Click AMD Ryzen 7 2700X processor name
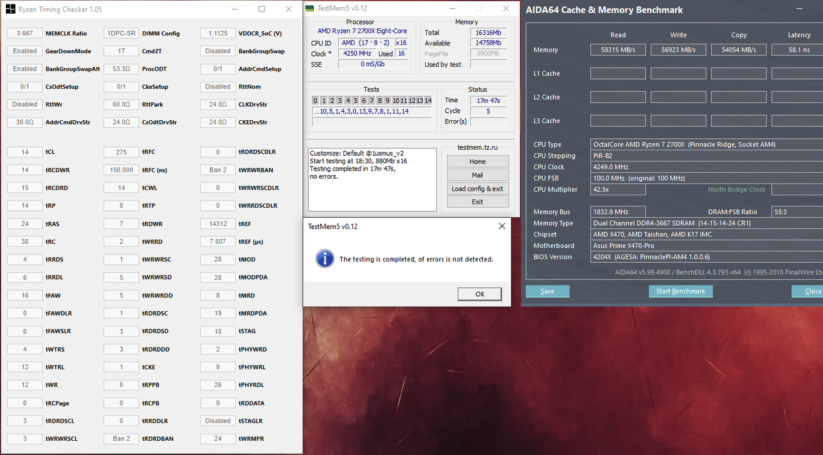The image size is (823, 455). [x=362, y=31]
